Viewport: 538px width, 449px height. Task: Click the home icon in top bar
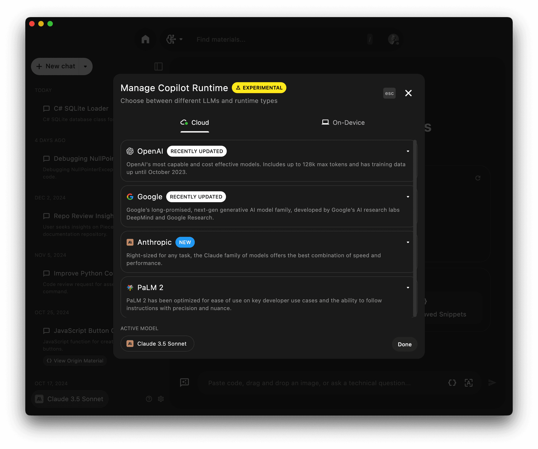pos(145,39)
